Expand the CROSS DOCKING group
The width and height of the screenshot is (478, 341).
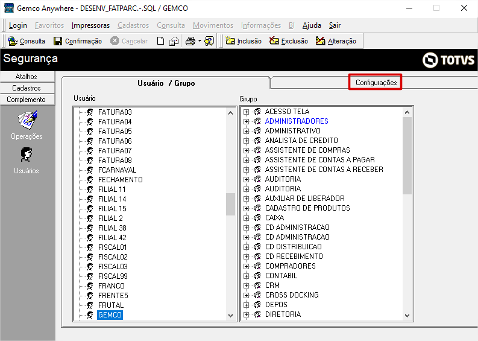(246, 295)
